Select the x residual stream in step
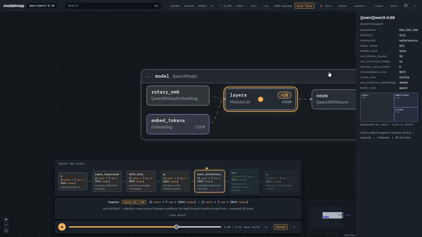 (x=73, y=181)
